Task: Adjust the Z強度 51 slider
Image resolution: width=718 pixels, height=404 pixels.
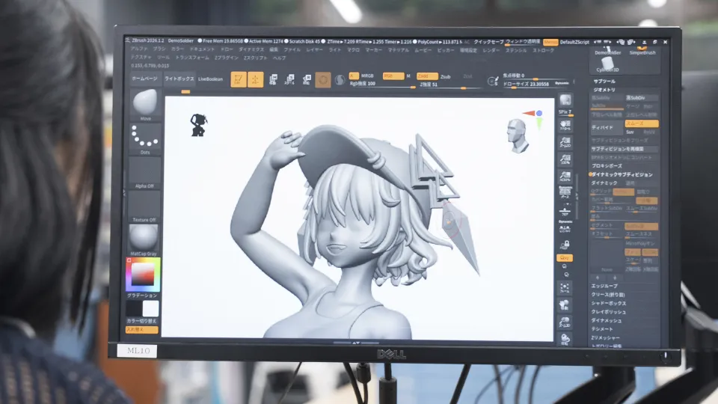Action: coord(450,85)
